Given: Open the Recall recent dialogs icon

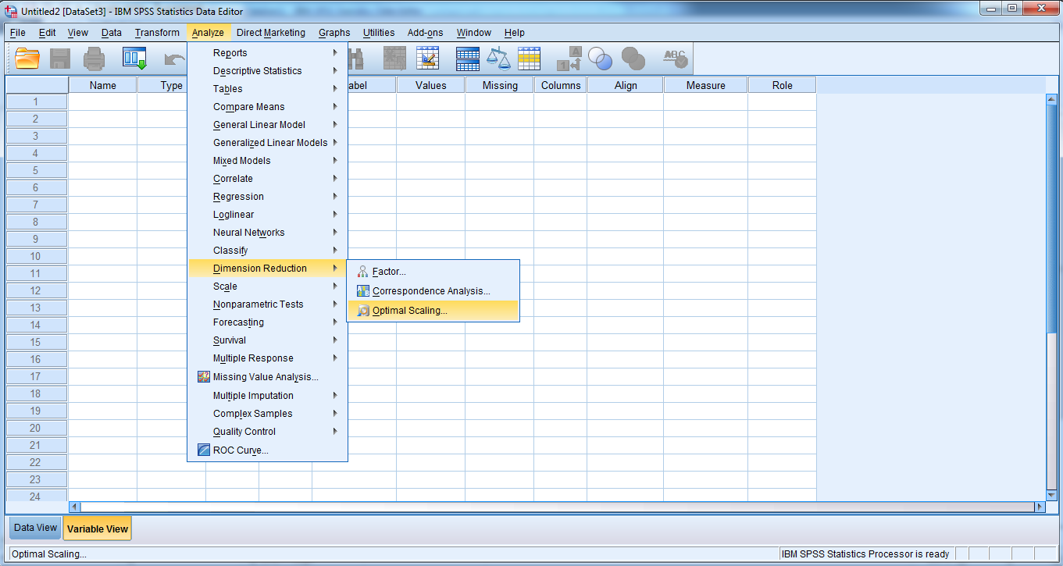Looking at the screenshot, I should (134, 59).
